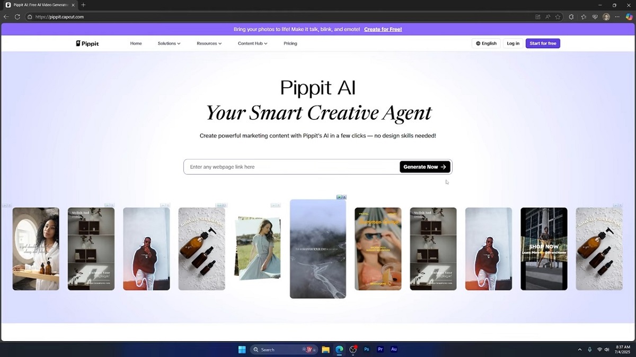The image size is (636, 357).
Task: Follow the Create for Free! banner link
Action: pyautogui.click(x=383, y=29)
